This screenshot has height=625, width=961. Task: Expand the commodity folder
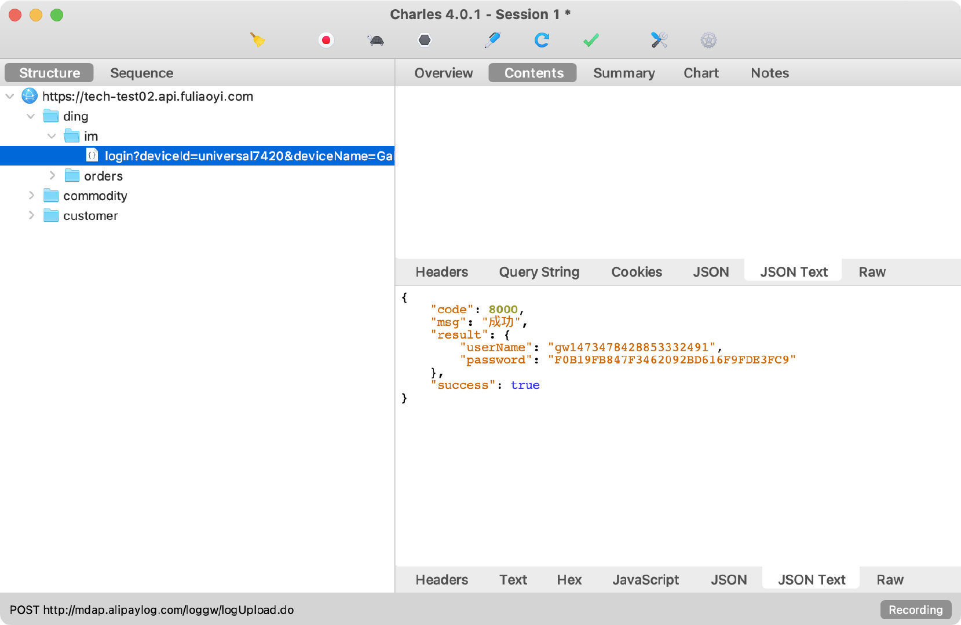click(31, 196)
